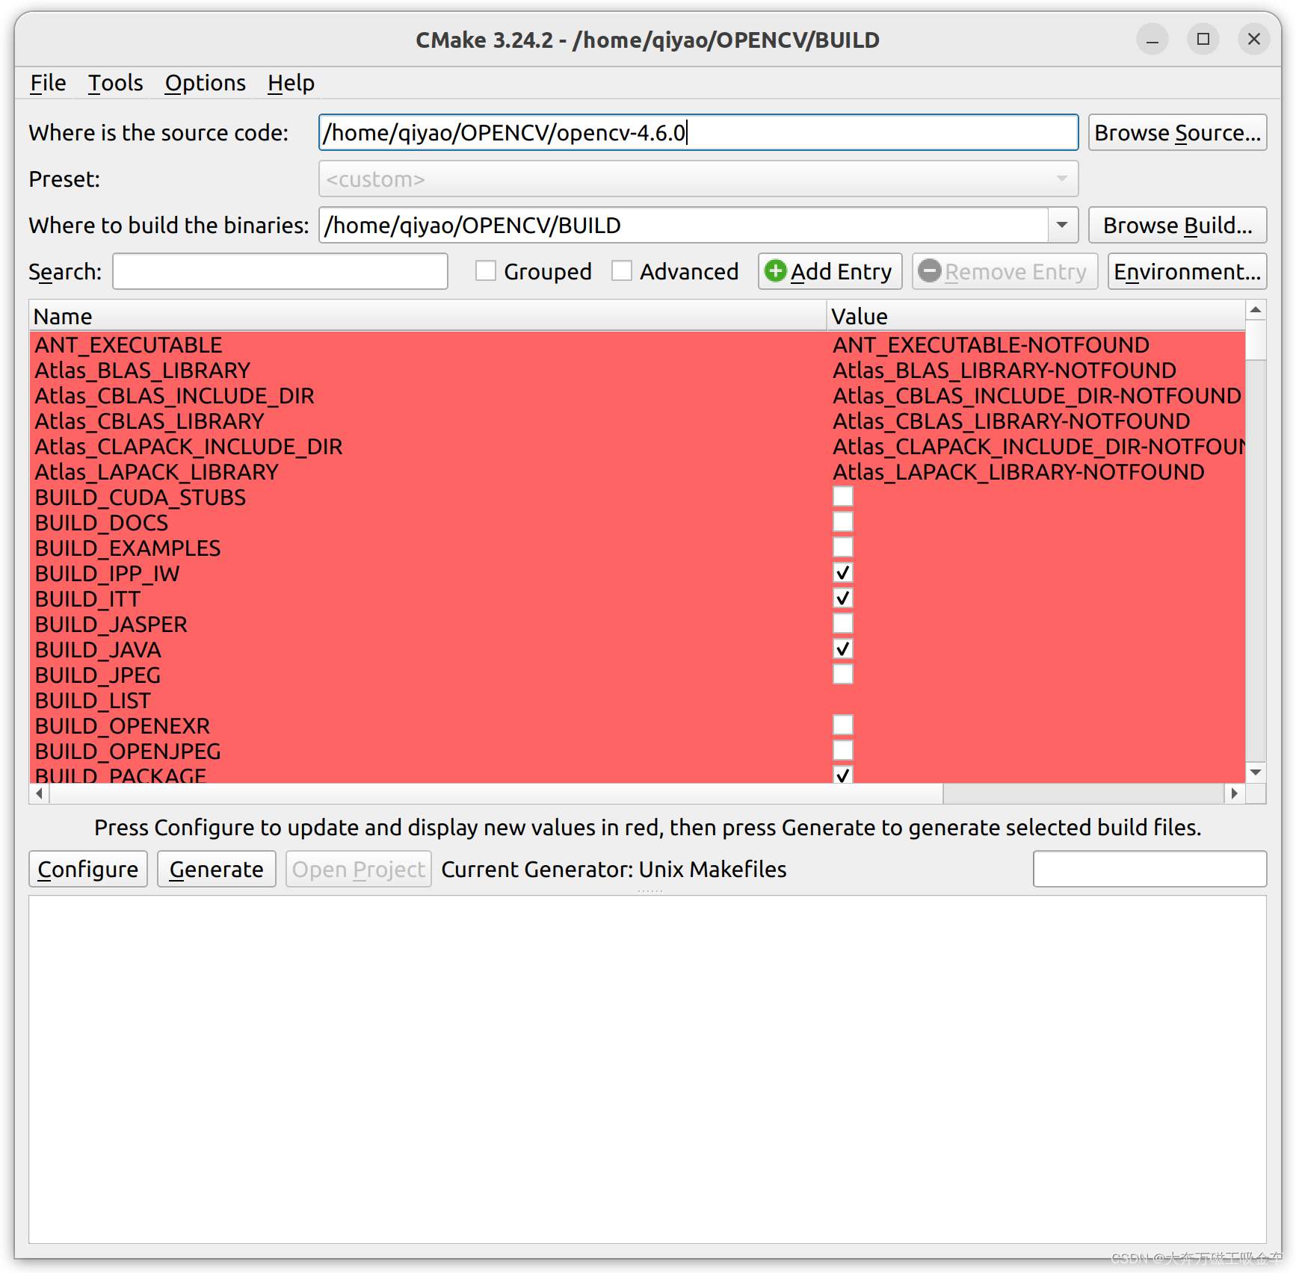Open the Preset dropdown
The width and height of the screenshot is (1296, 1273).
pyautogui.click(x=698, y=179)
